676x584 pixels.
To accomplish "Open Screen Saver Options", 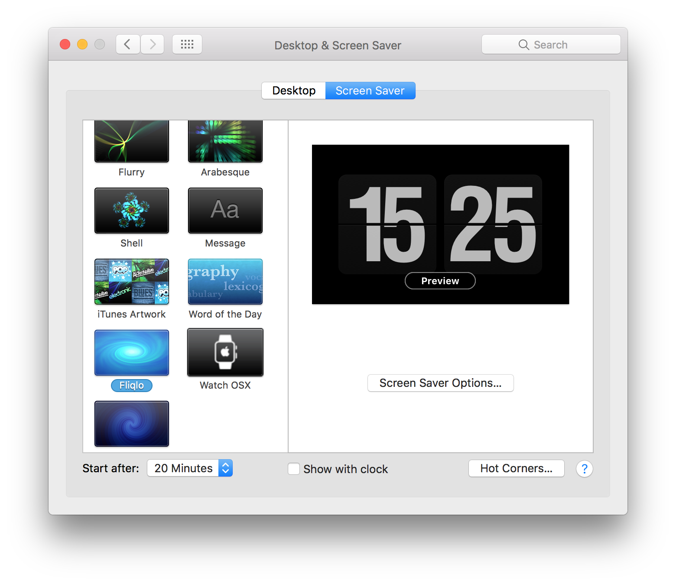I will point(440,383).
